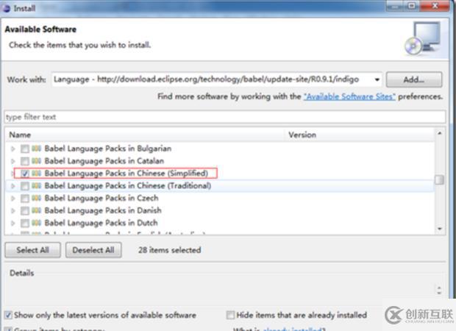Check Babel Language Packs in Danish checkbox
The image size is (456, 331).
click(x=25, y=210)
